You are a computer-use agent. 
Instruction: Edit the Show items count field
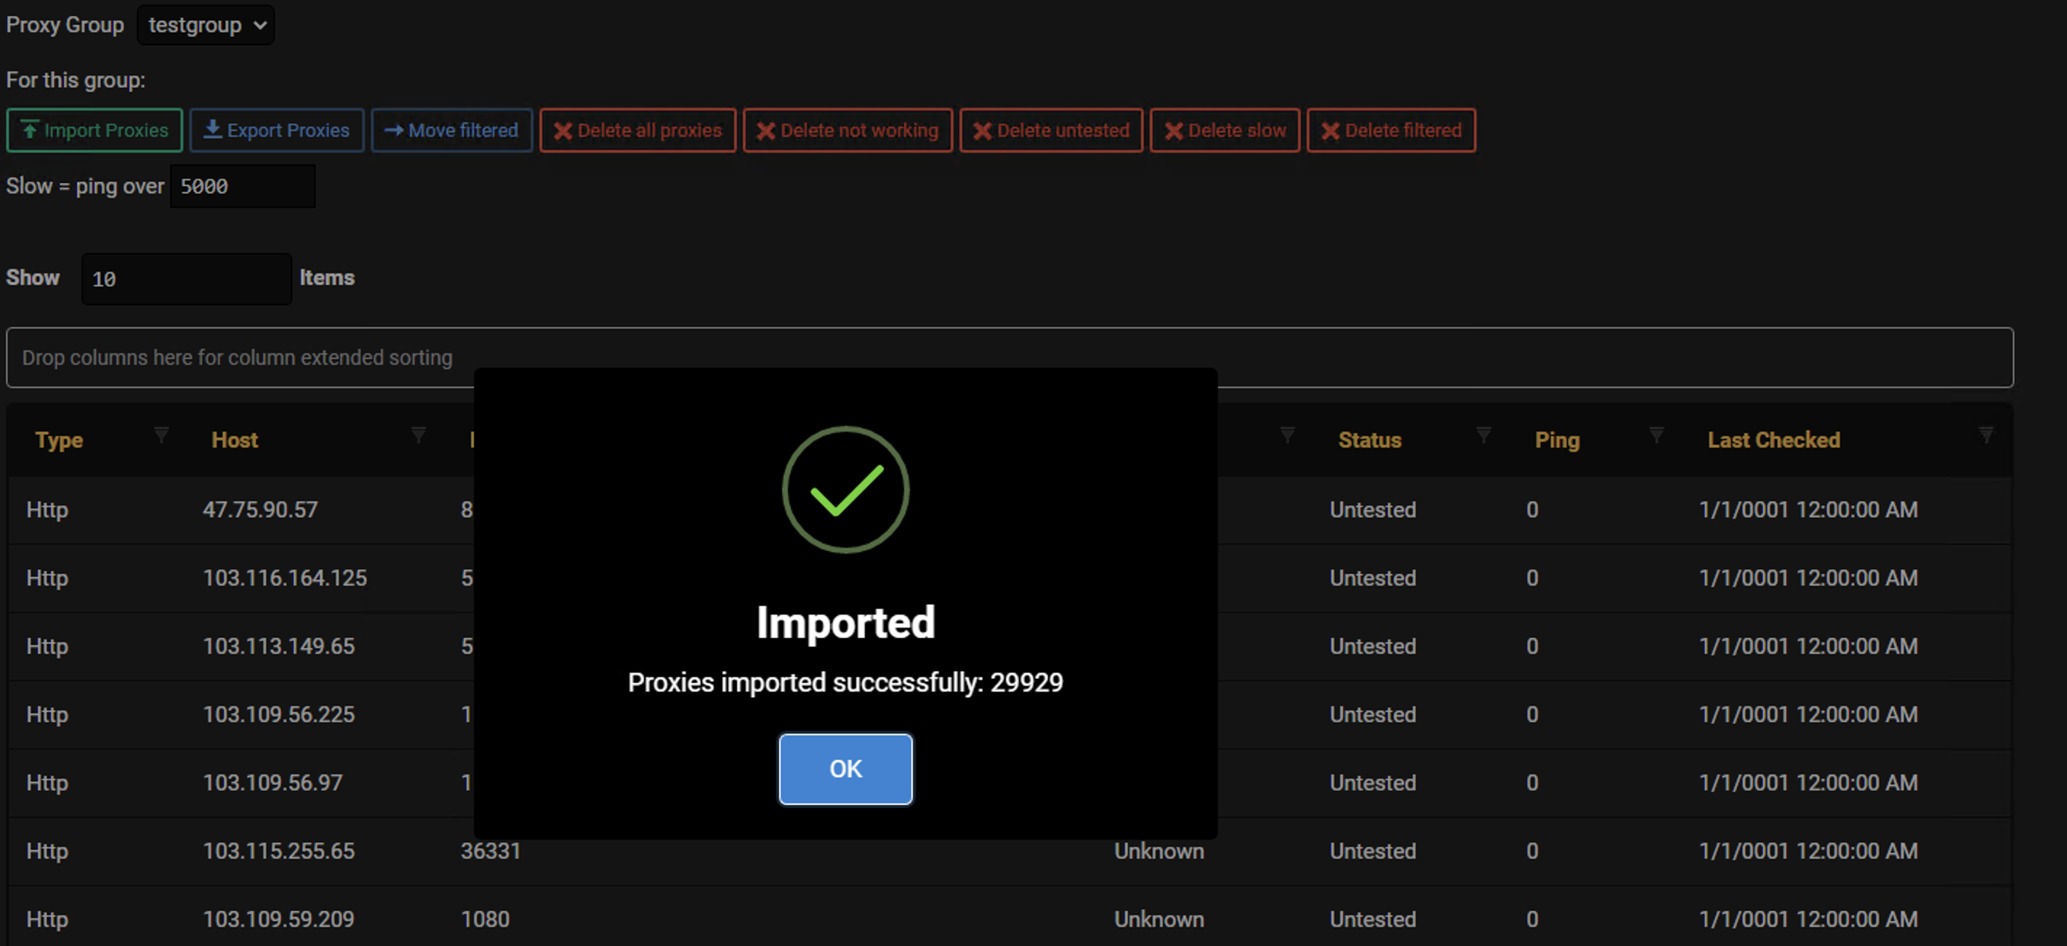click(185, 278)
